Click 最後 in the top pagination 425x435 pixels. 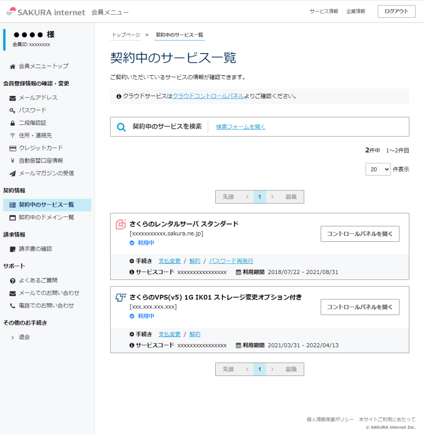[x=291, y=197]
